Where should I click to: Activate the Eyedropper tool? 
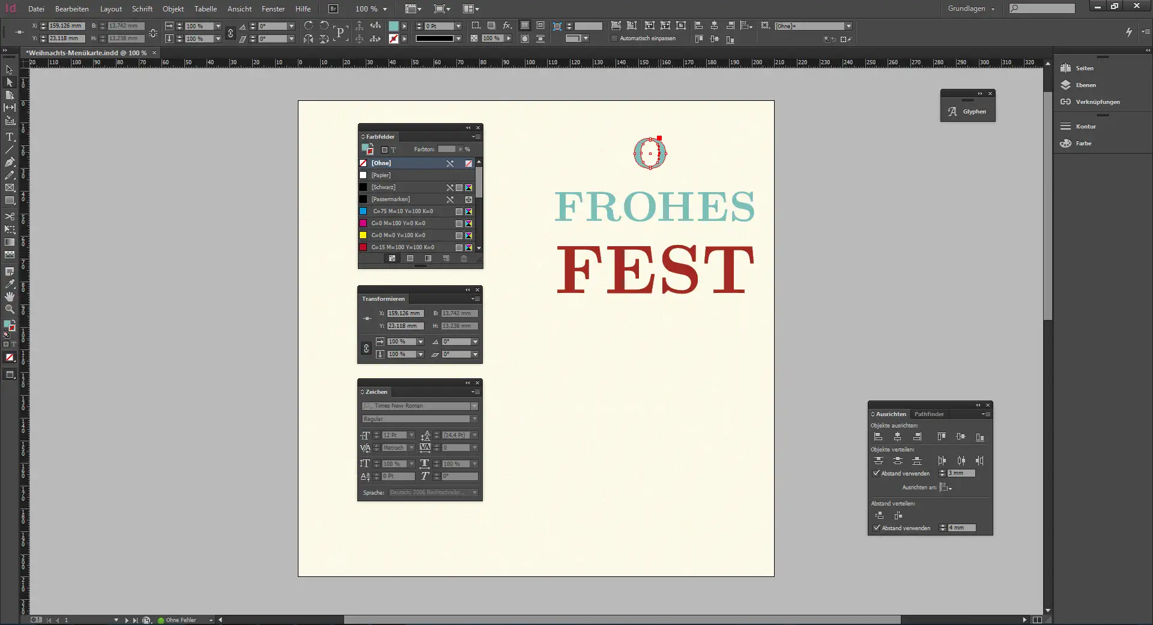(10, 284)
